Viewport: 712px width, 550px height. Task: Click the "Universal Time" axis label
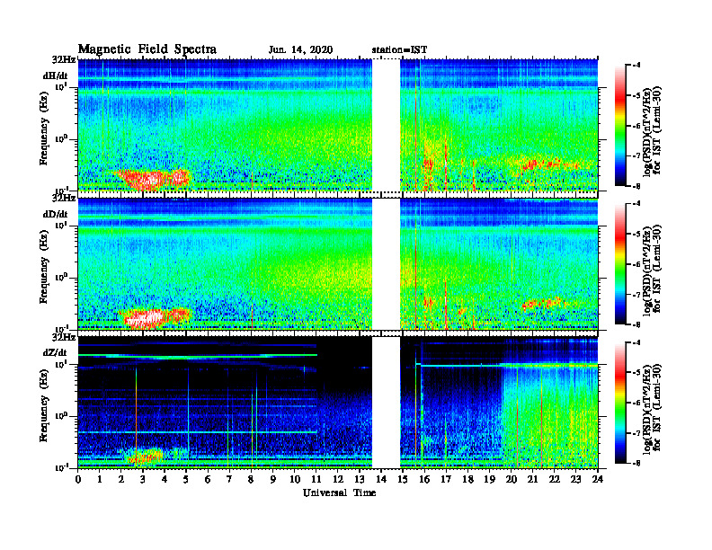tap(339, 492)
